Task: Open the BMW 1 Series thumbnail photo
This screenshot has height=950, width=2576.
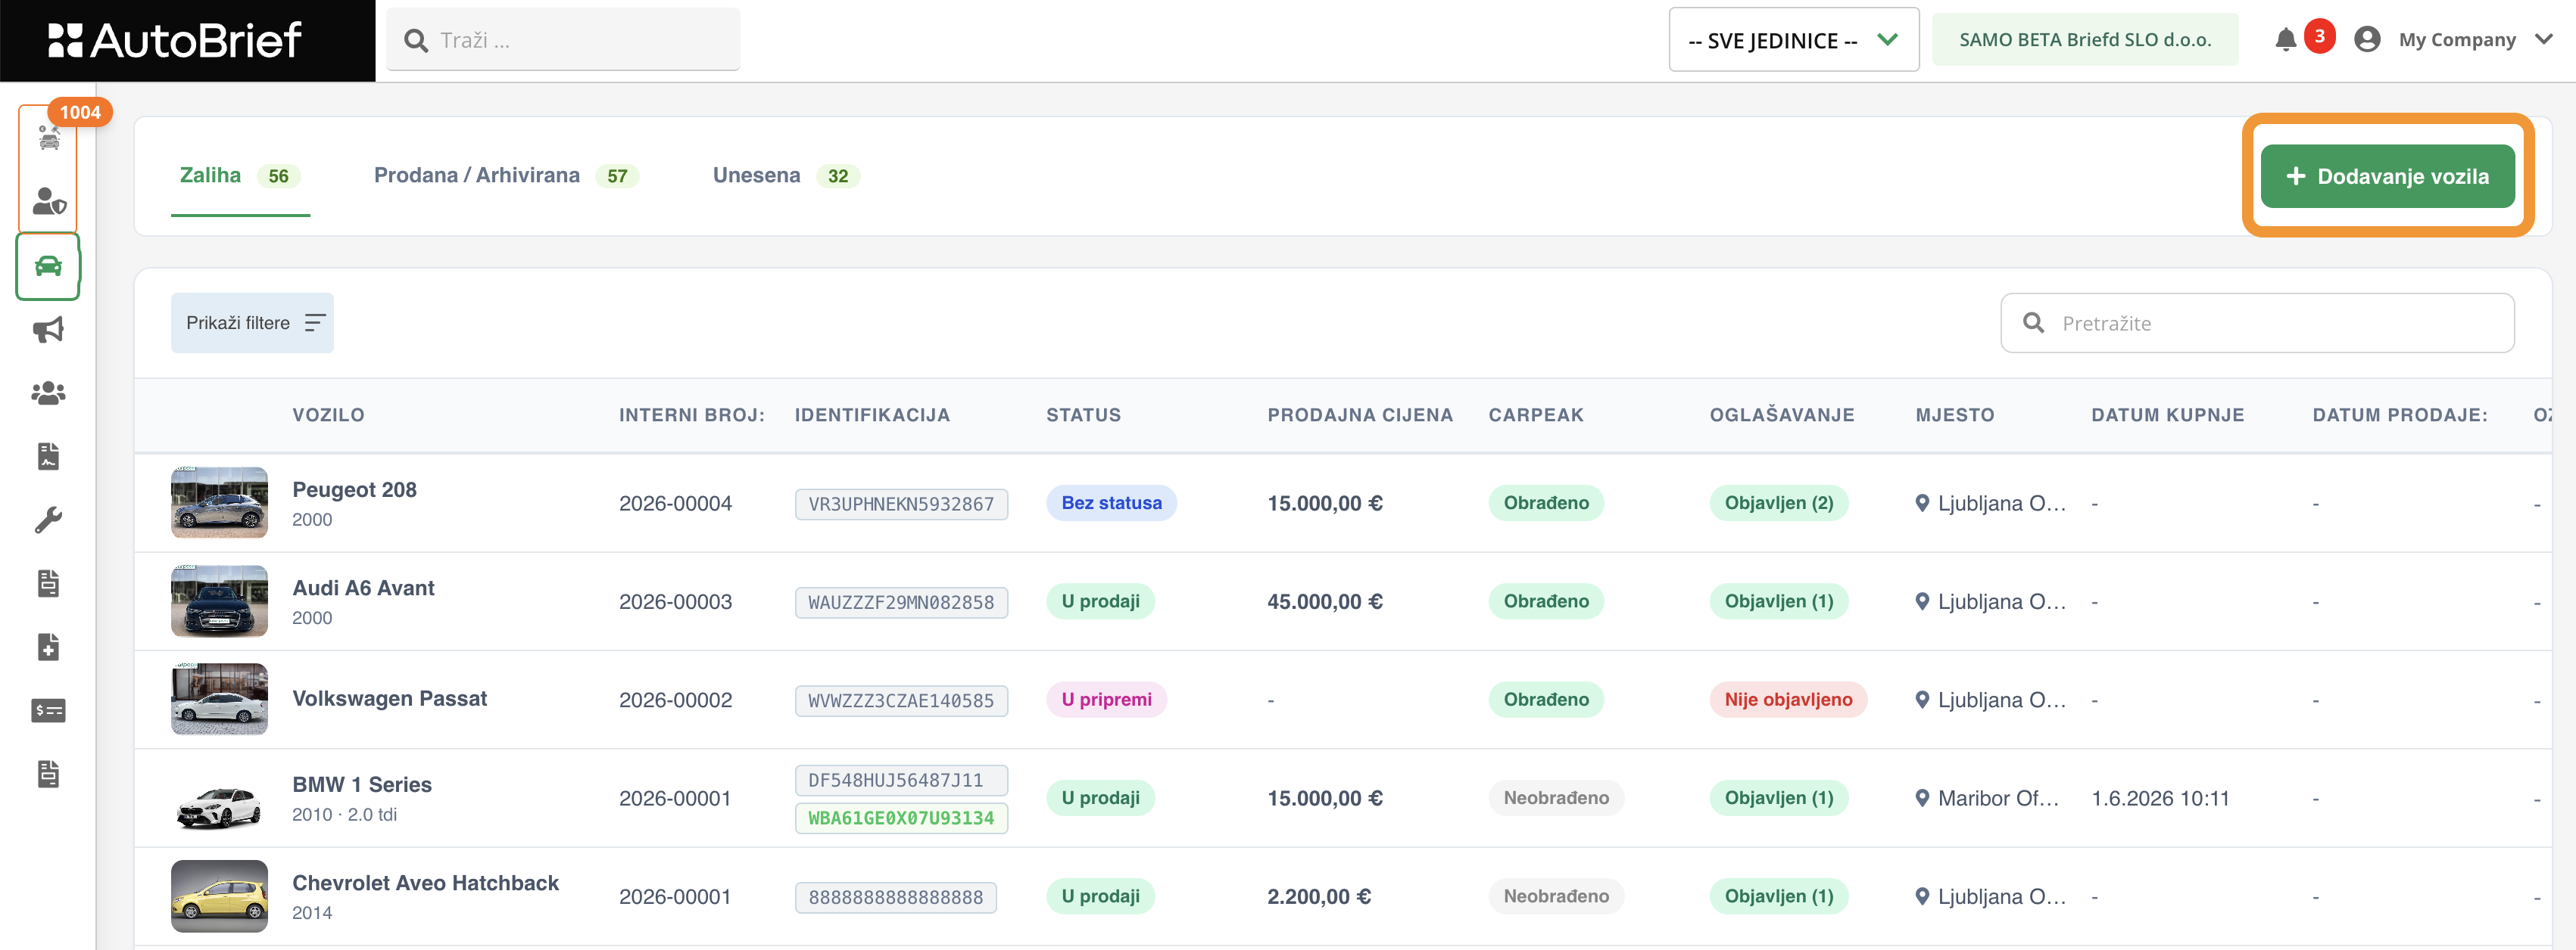Action: pyautogui.click(x=219, y=798)
